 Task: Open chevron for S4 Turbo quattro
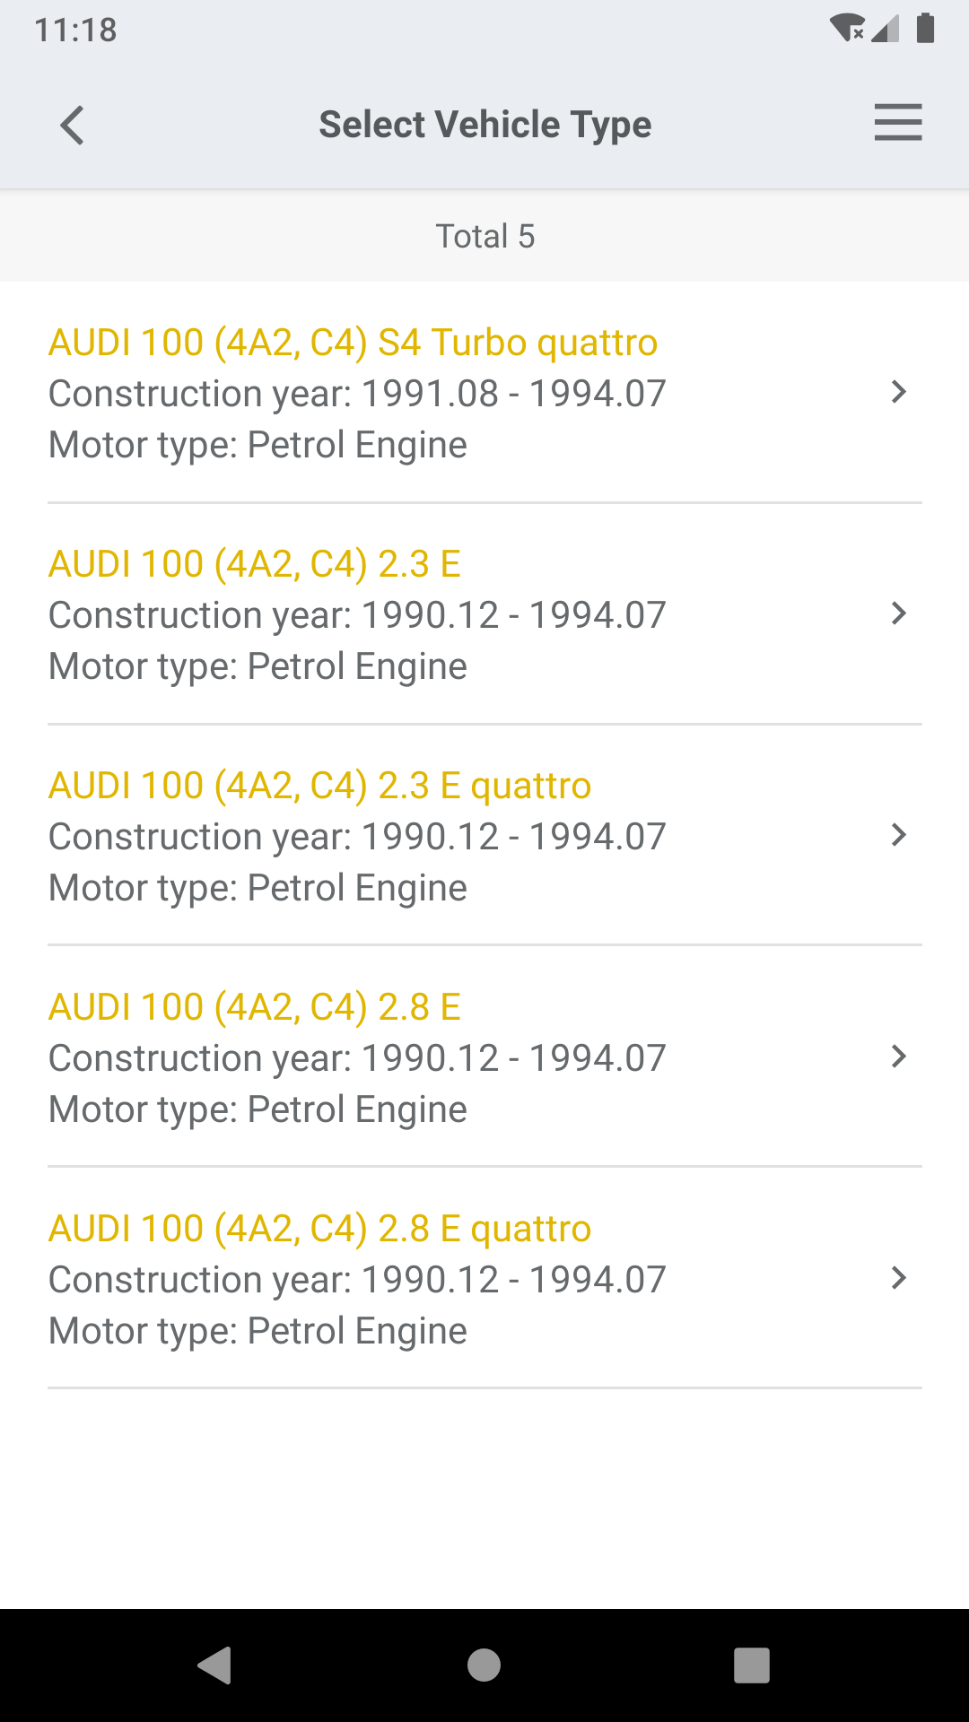click(898, 392)
